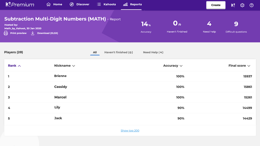
Task: Click final score 14429
Action: click(x=247, y=118)
